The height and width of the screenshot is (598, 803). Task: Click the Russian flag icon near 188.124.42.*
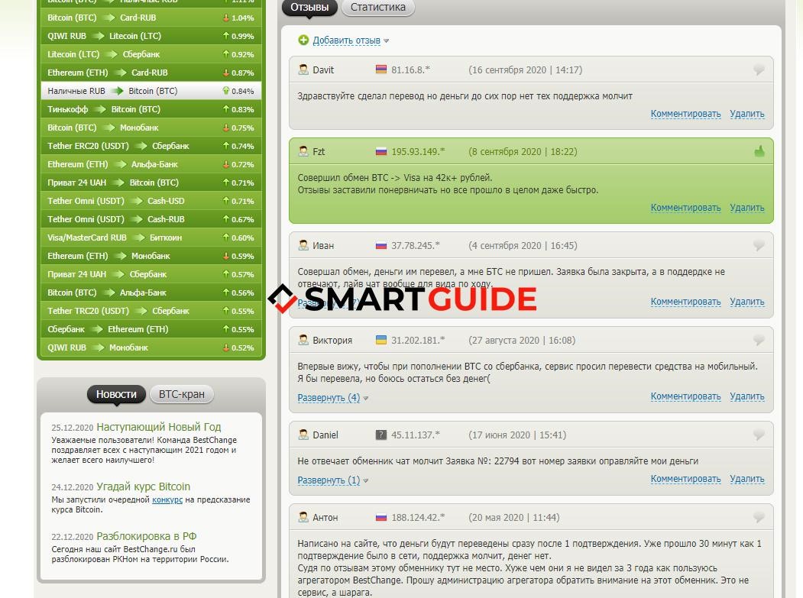point(381,518)
